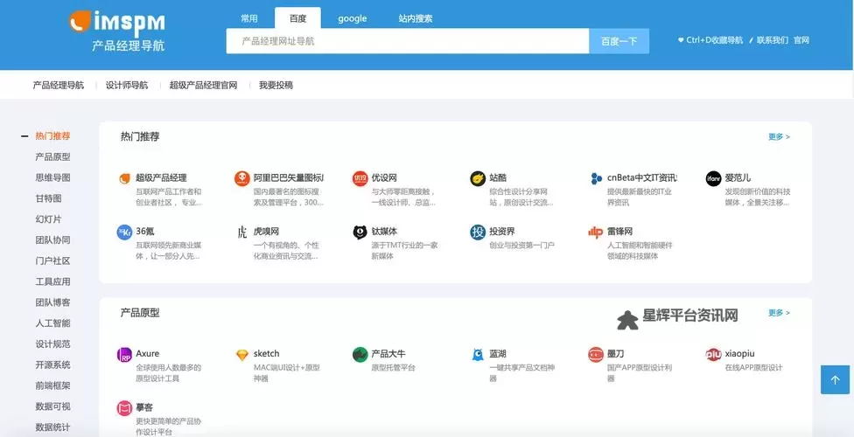Click the 虎嗅网 title text

(266, 232)
